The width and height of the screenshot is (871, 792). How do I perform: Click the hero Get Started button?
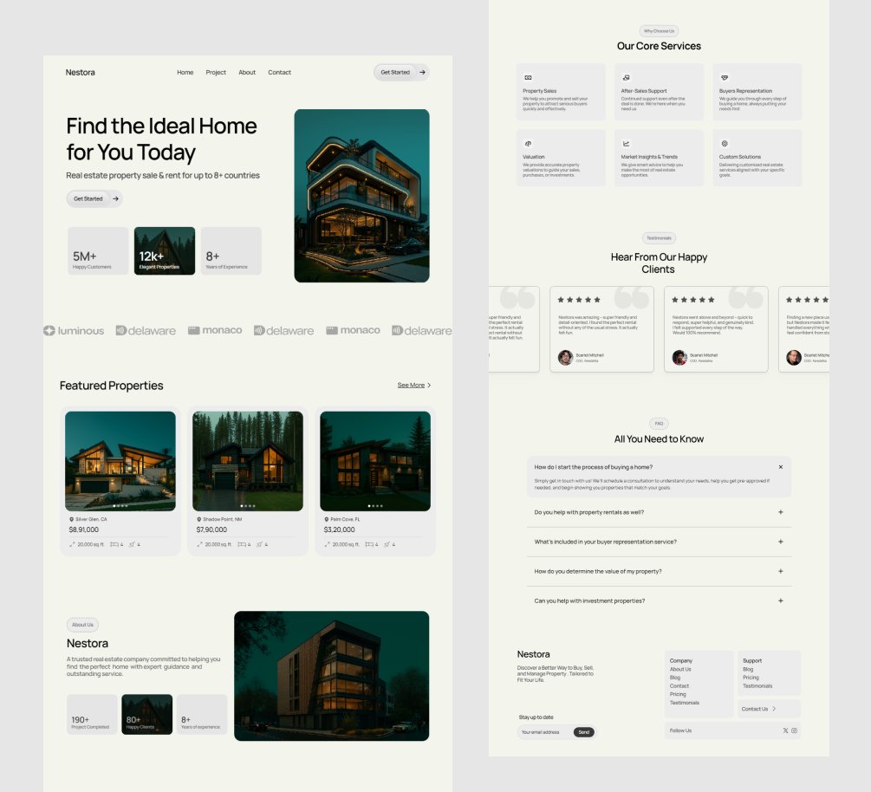pos(94,198)
